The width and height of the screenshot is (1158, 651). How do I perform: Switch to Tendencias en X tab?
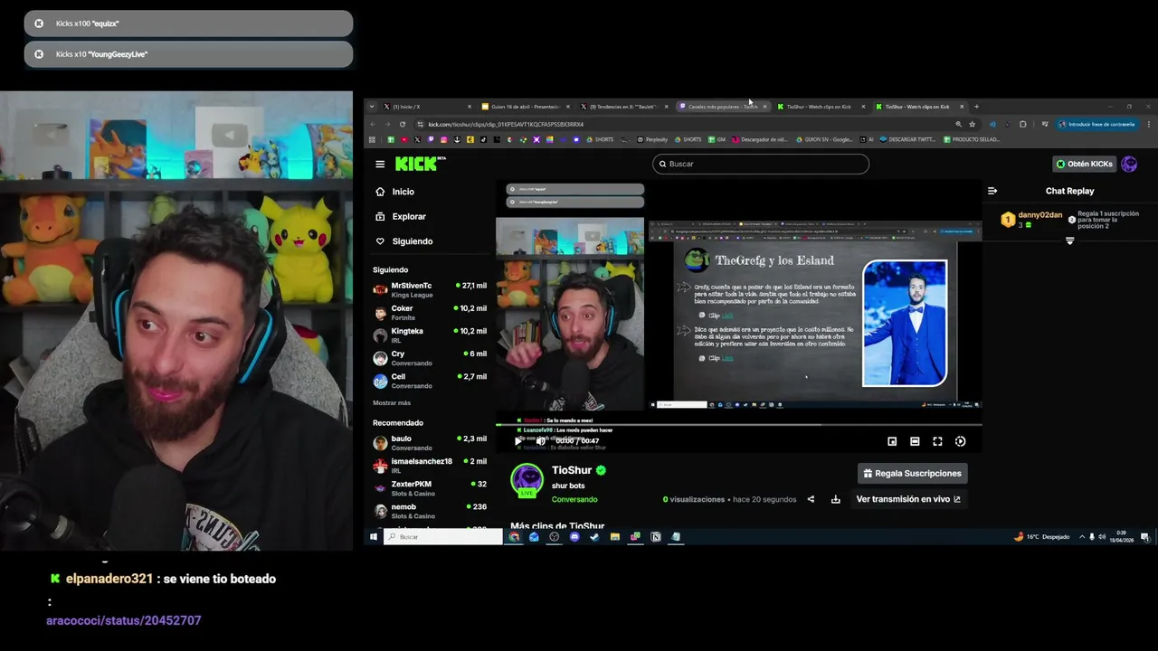point(623,107)
